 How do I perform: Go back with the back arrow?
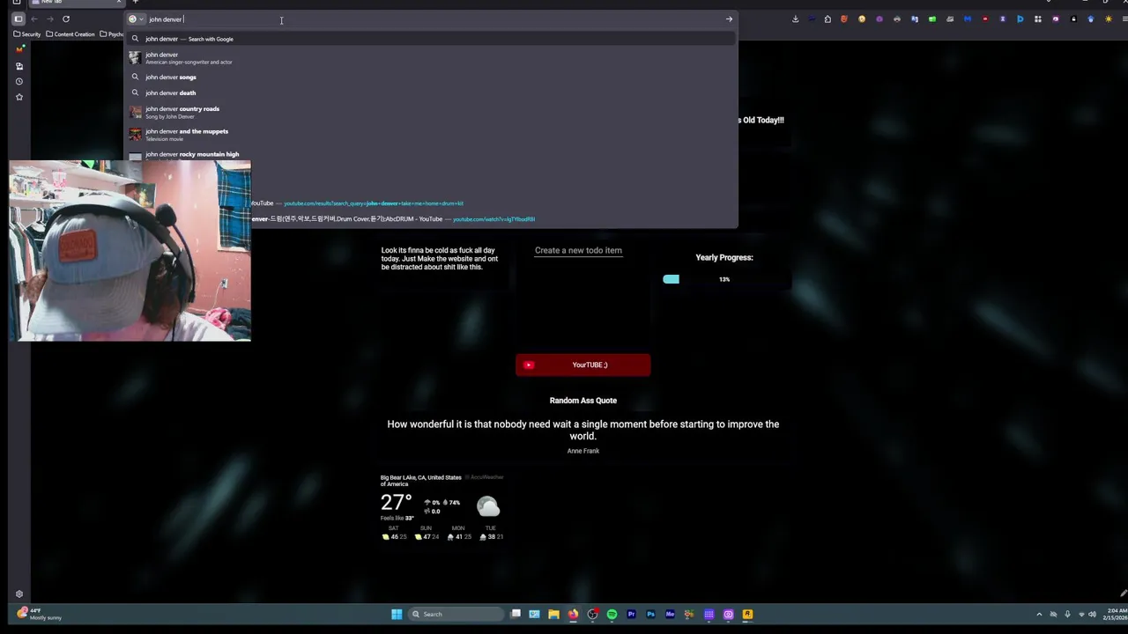34,18
